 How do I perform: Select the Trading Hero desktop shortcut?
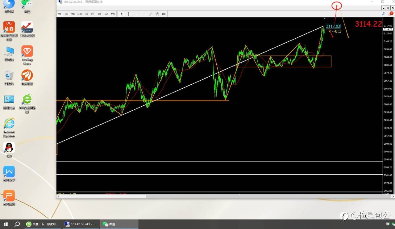(27, 55)
